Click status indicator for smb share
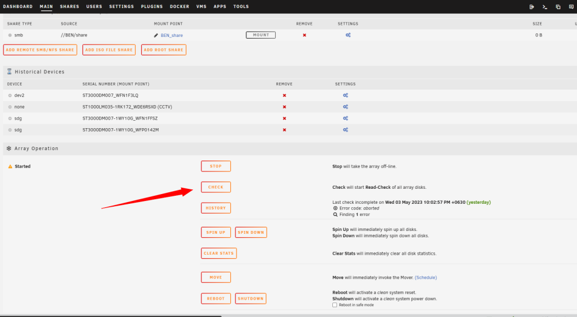 pos(10,35)
